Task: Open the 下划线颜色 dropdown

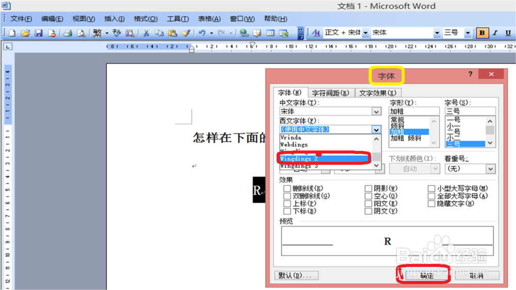Action: click(435, 169)
